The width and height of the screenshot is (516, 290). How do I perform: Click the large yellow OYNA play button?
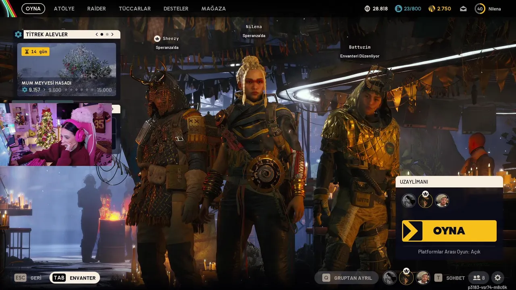point(449,231)
